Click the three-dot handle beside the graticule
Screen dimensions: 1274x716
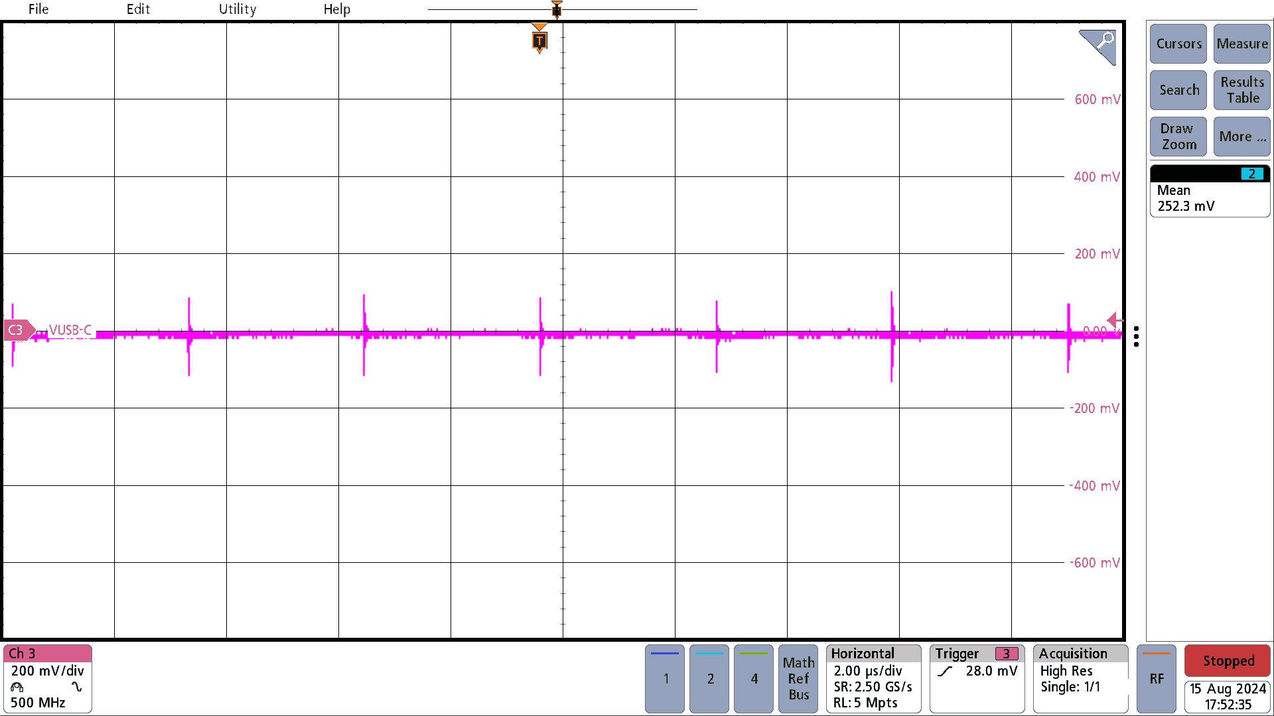[1137, 337]
